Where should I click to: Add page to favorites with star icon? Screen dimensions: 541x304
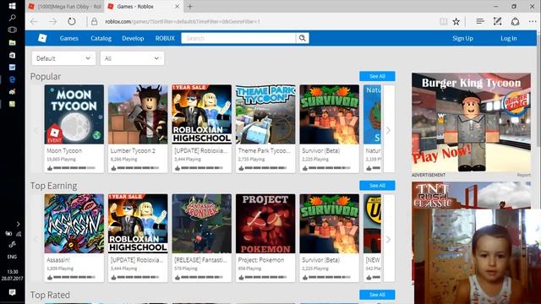456,21
